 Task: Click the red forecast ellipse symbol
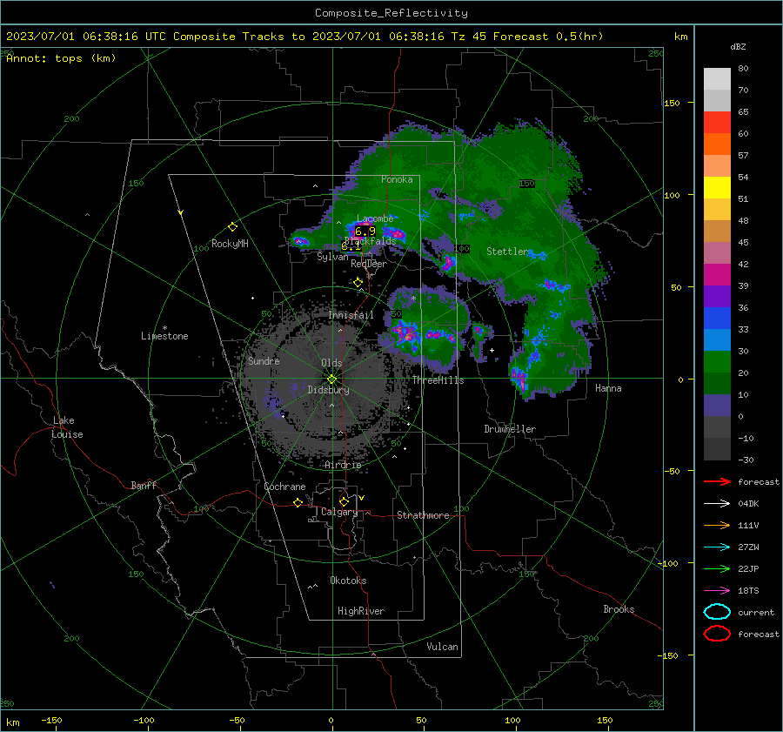pyautogui.click(x=717, y=634)
